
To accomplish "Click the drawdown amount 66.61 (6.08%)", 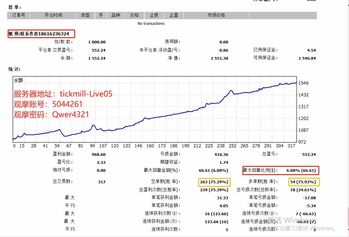I will (x=214, y=170).
